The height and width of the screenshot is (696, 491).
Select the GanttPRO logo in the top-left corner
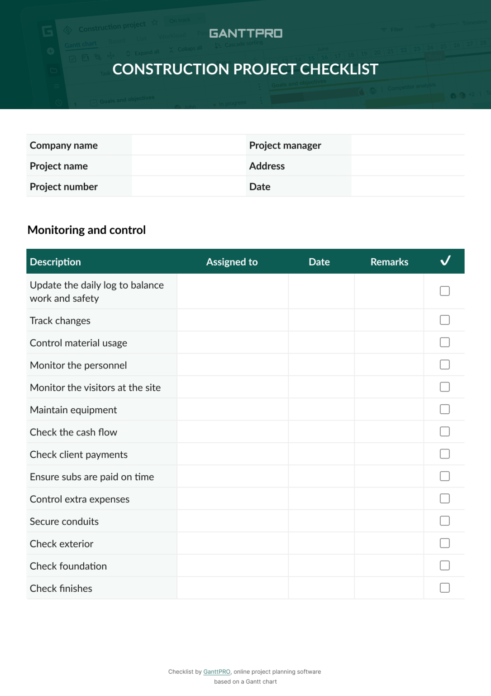click(48, 32)
